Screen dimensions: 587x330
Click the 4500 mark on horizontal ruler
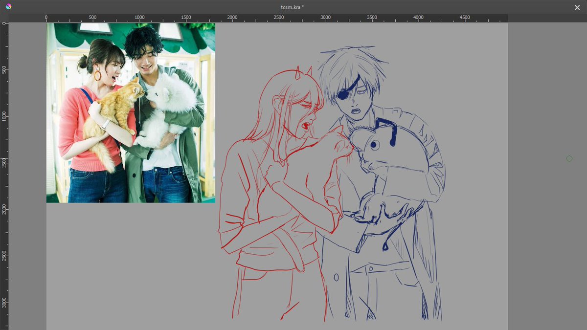coord(465,18)
